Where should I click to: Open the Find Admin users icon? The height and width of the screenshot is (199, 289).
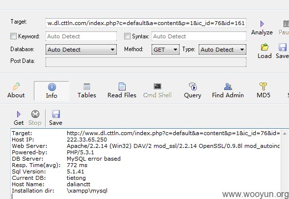pos(228,86)
